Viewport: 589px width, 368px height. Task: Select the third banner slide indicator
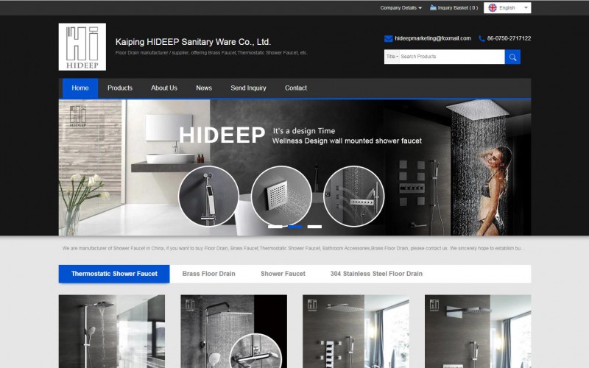(314, 227)
